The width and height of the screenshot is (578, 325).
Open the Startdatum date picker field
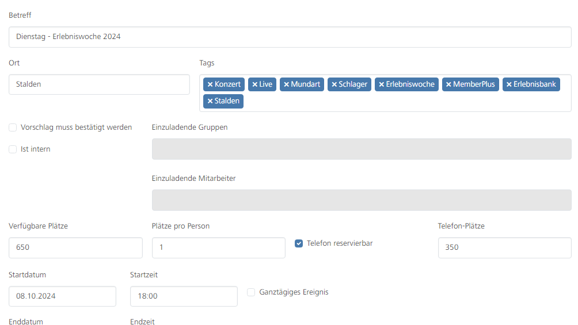62,296
